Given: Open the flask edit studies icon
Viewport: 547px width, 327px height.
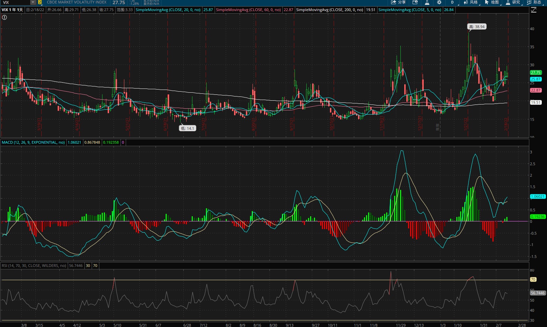Looking at the screenshot, I should tap(427, 2).
